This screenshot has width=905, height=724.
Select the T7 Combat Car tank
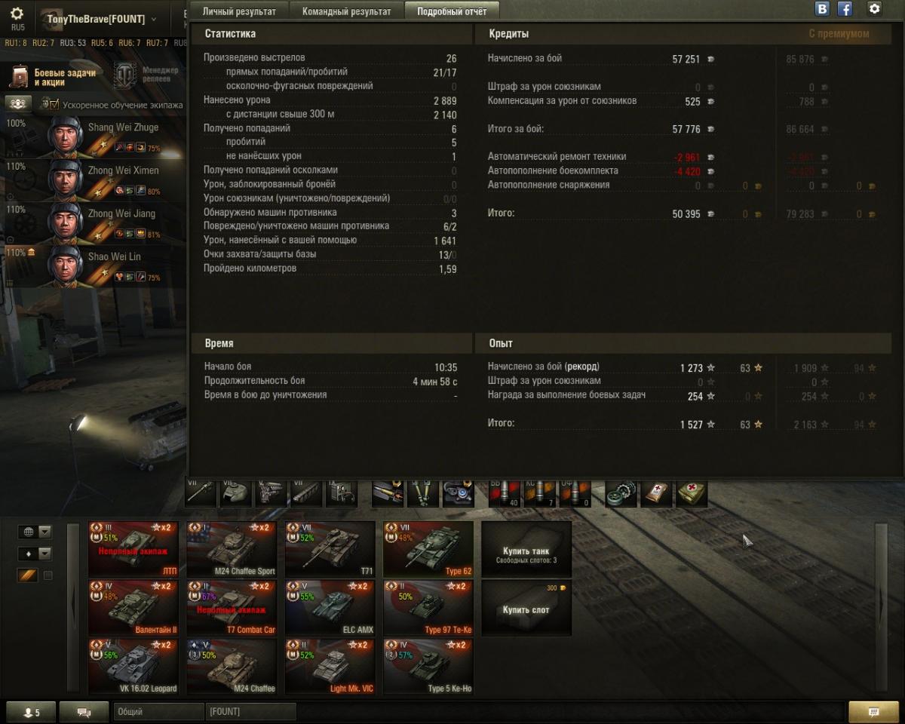[232, 608]
